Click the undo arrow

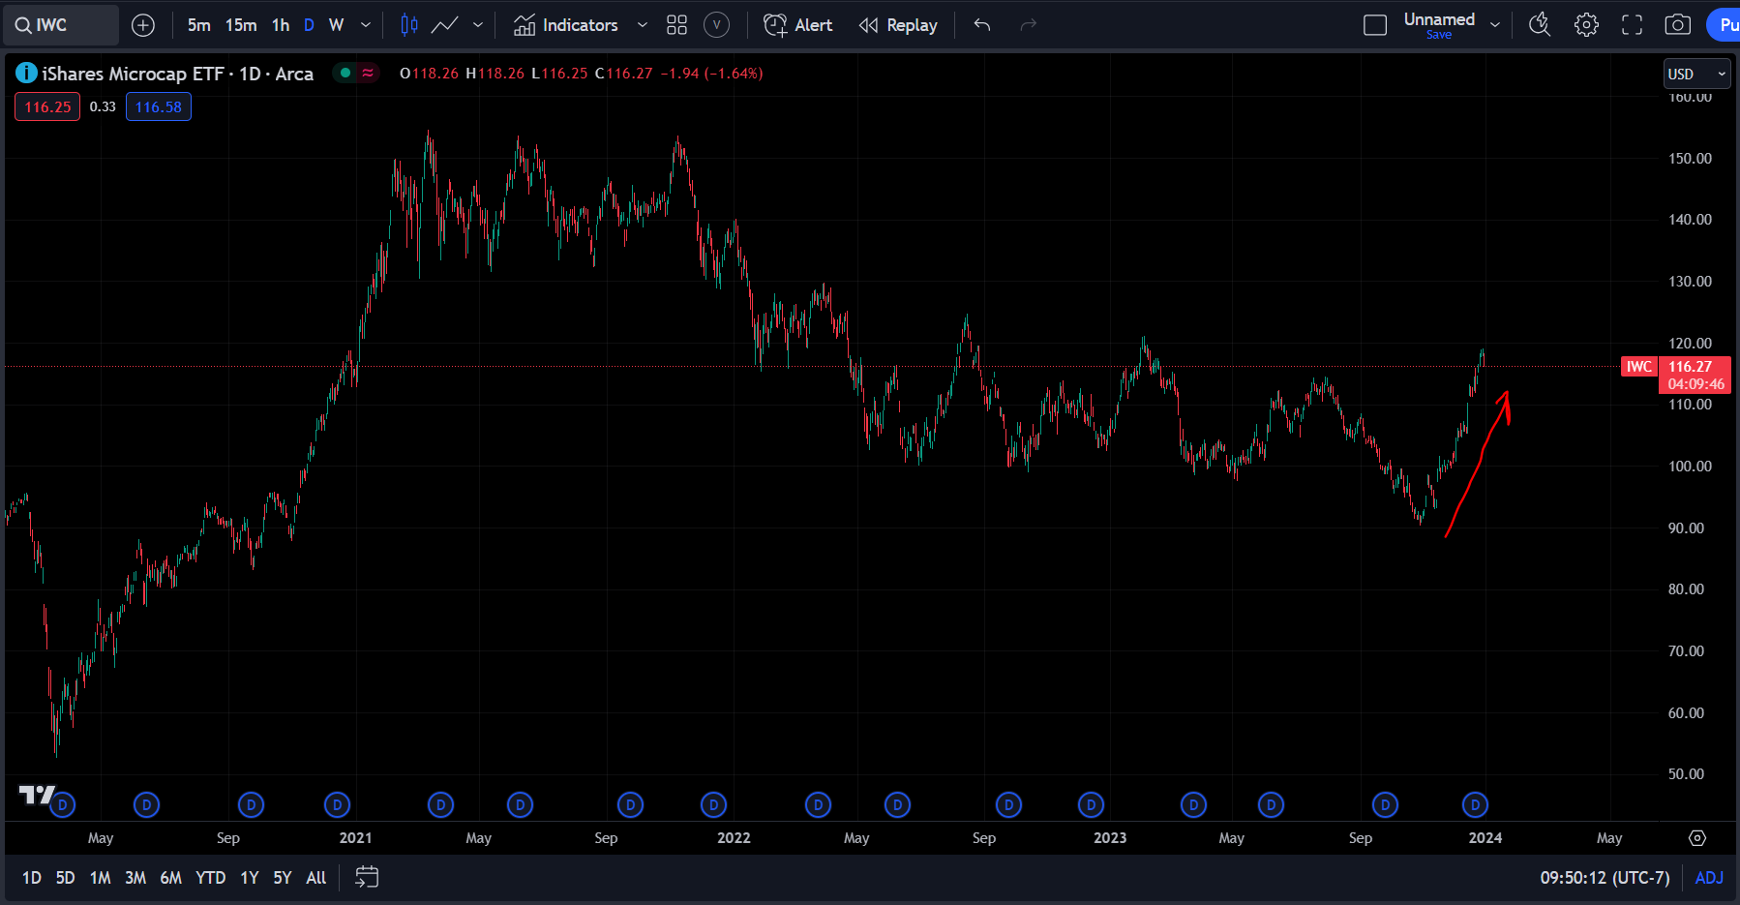click(982, 25)
